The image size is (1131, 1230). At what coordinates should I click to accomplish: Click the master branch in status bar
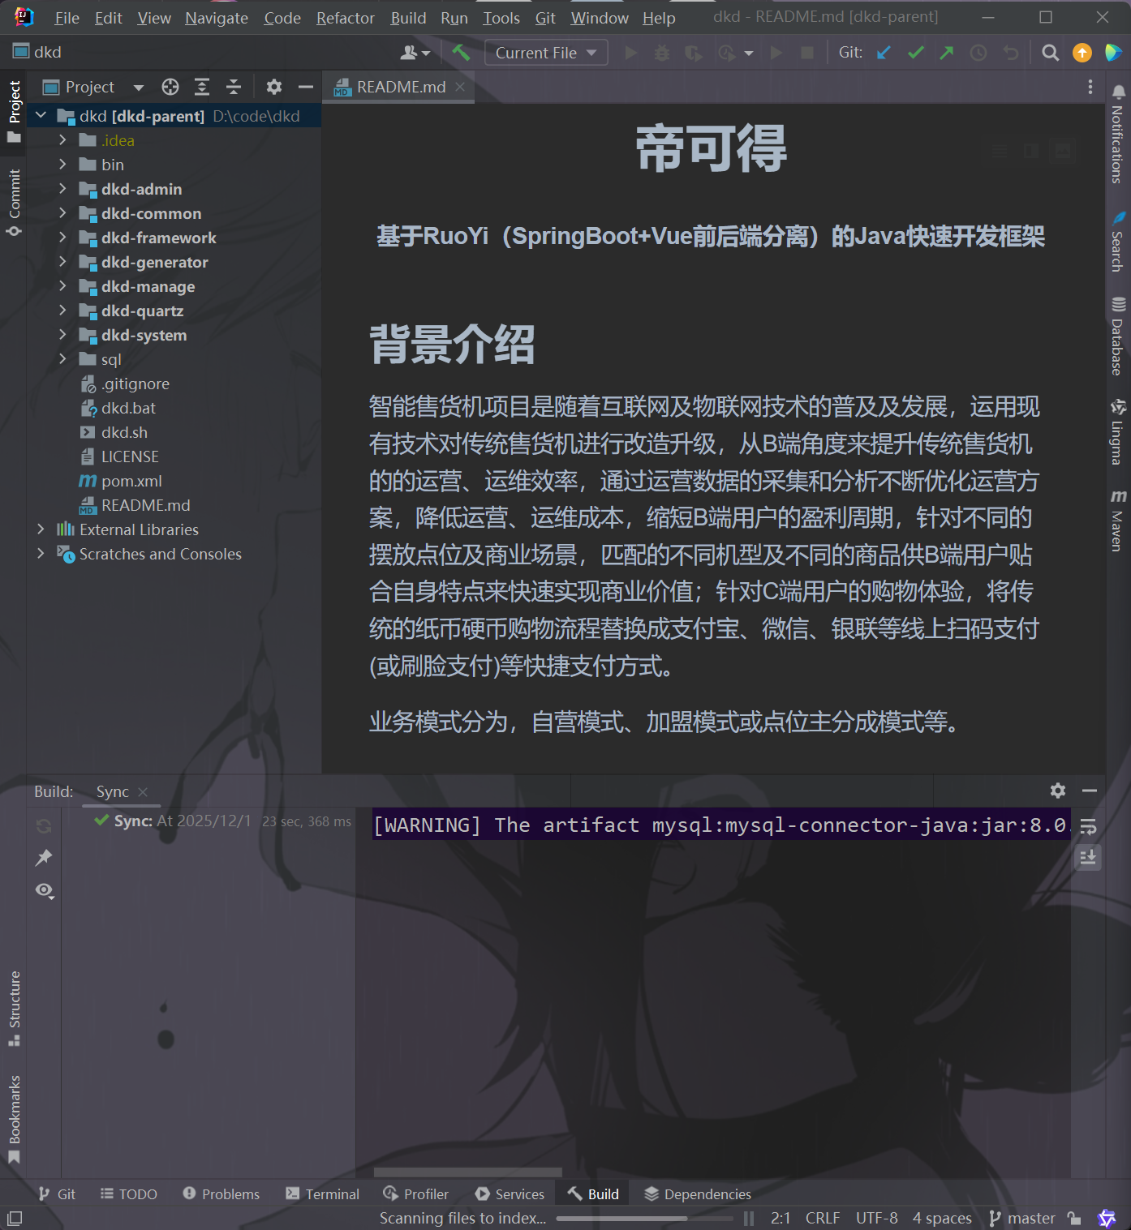click(1031, 1218)
